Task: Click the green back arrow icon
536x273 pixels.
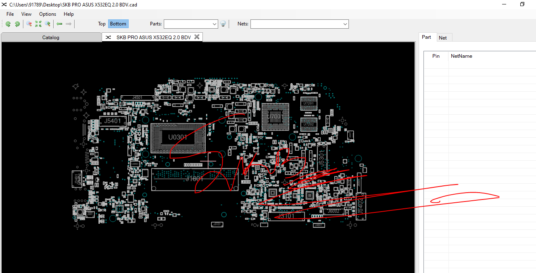Action: point(59,24)
